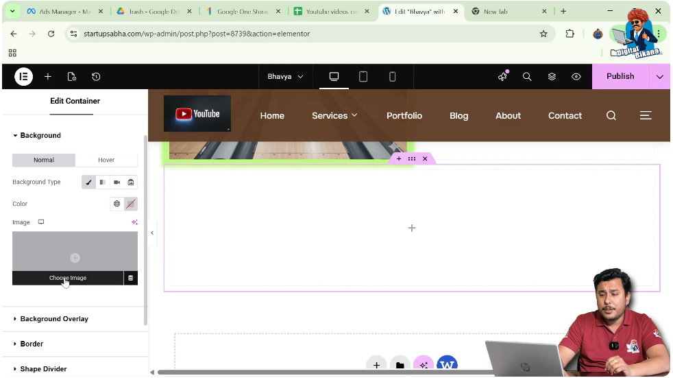Select gradient background type
Screen dimensions: 673x378
click(x=103, y=182)
